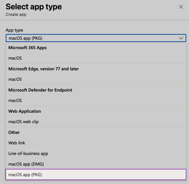Select macOS under Microsoft 365 Apps
Viewport: 189px width, 184px height.
(96, 58)
